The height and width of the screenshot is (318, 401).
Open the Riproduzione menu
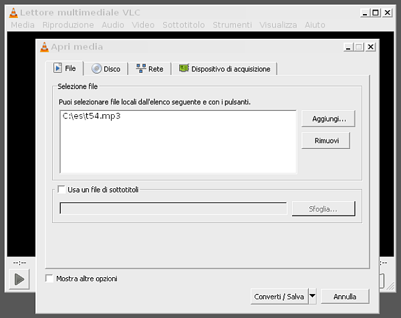pos(68,25)
